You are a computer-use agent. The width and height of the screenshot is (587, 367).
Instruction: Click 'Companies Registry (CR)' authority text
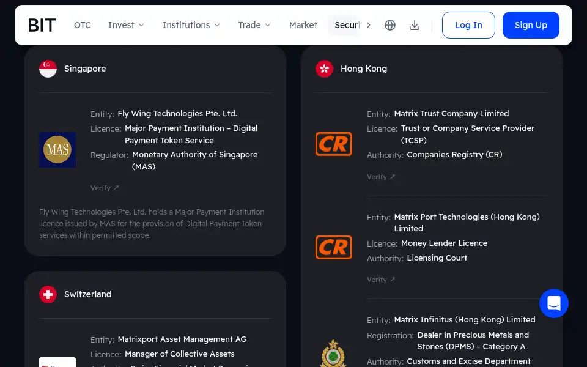point(454,155)
